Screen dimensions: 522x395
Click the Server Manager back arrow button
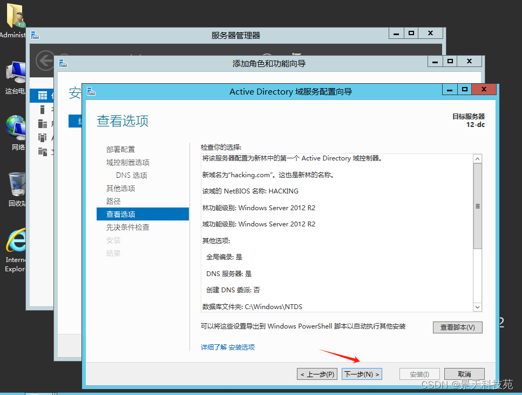45,61
